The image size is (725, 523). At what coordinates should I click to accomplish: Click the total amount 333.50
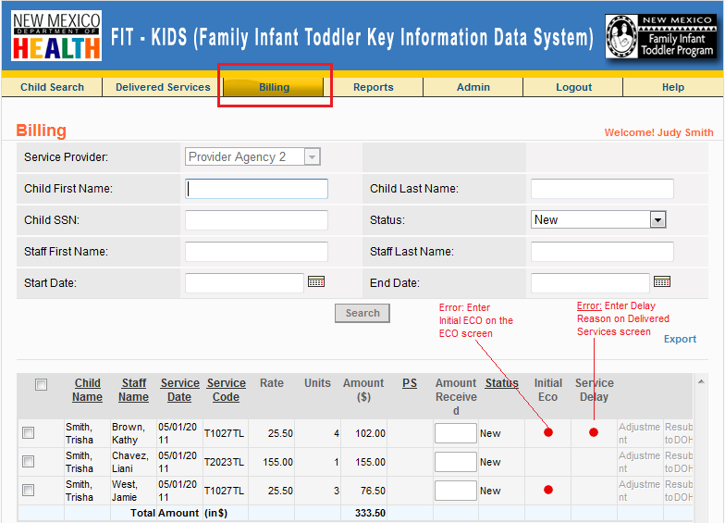pyautogui.click(x=370, y=513)
